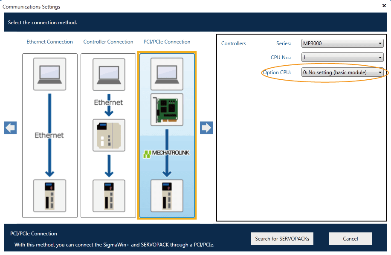
Task: Click laptop icon in Ethernet Connection panel
Action: point(49,74)
